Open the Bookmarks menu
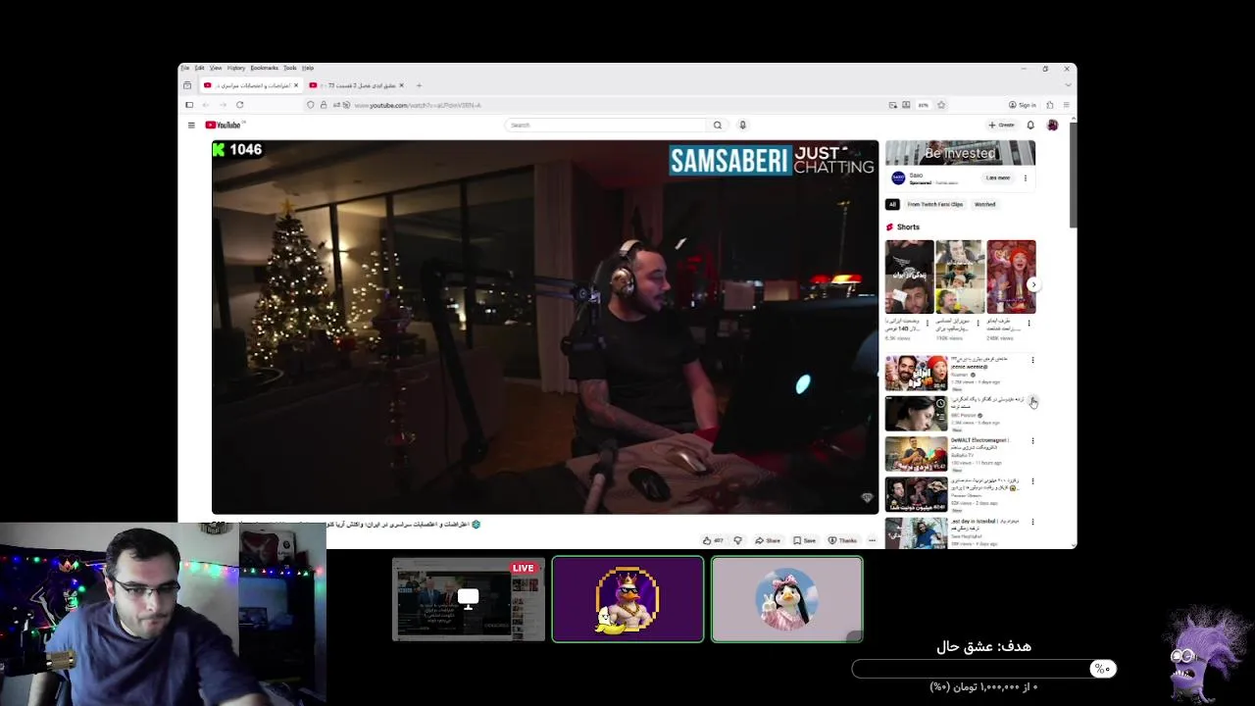Image resolution: width=1255 pixels, height=706 pixels. pos(264,68)
